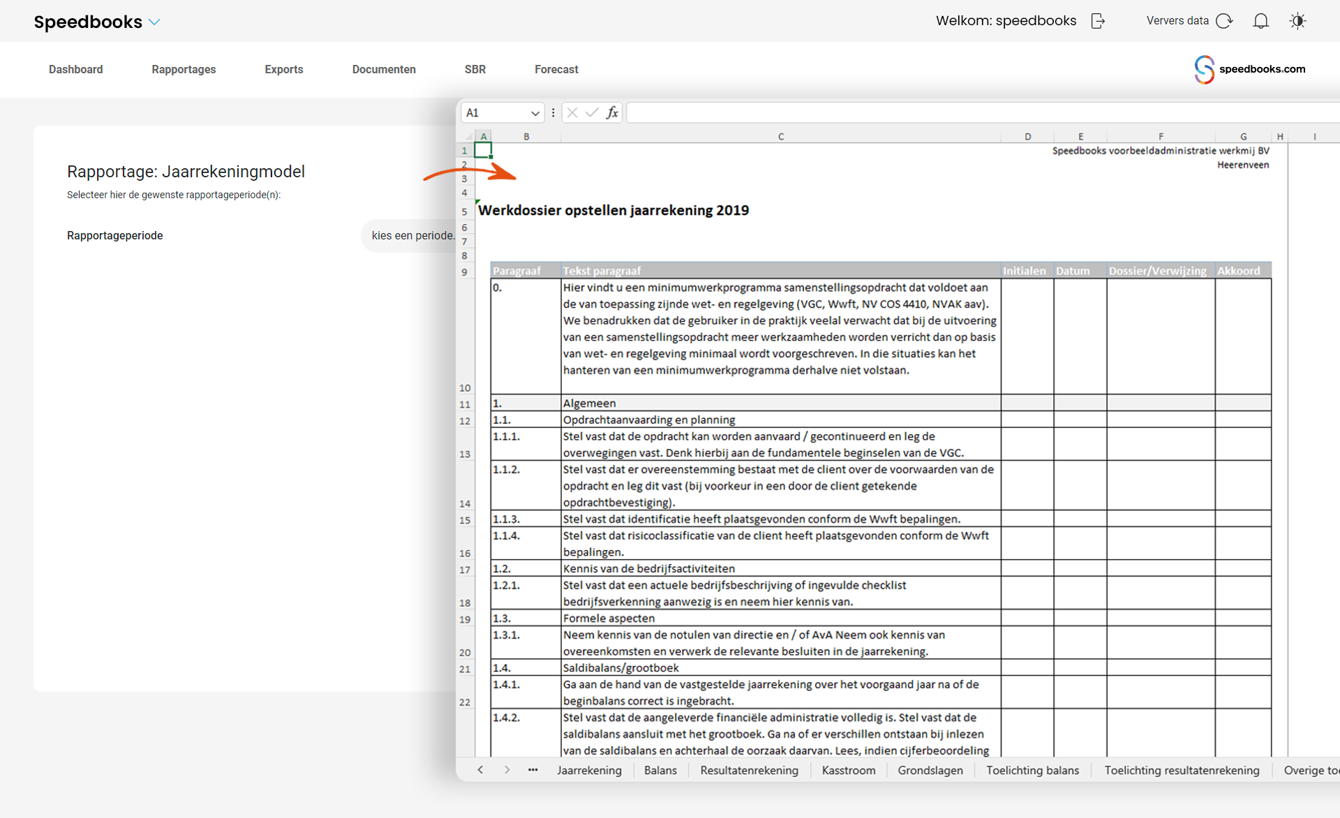Switch to the Kasstroom sheet tab
1340x818 pixels.
click(849, 771)
